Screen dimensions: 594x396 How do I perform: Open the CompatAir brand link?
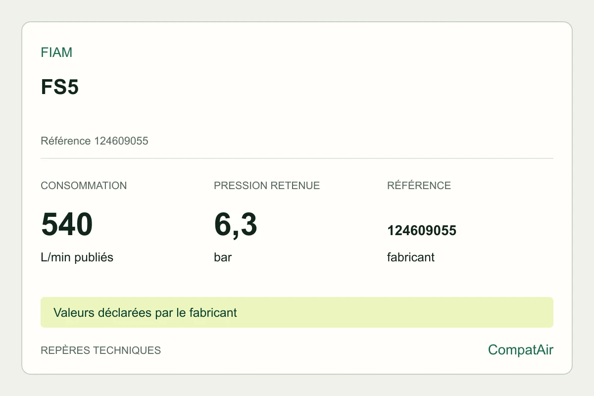[x=521, y=350]
